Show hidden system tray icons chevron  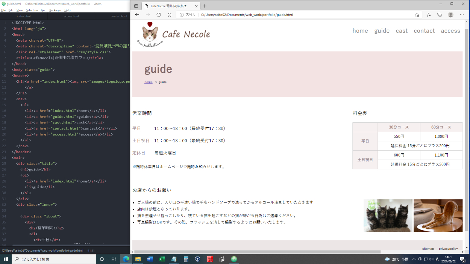[414, 259]
